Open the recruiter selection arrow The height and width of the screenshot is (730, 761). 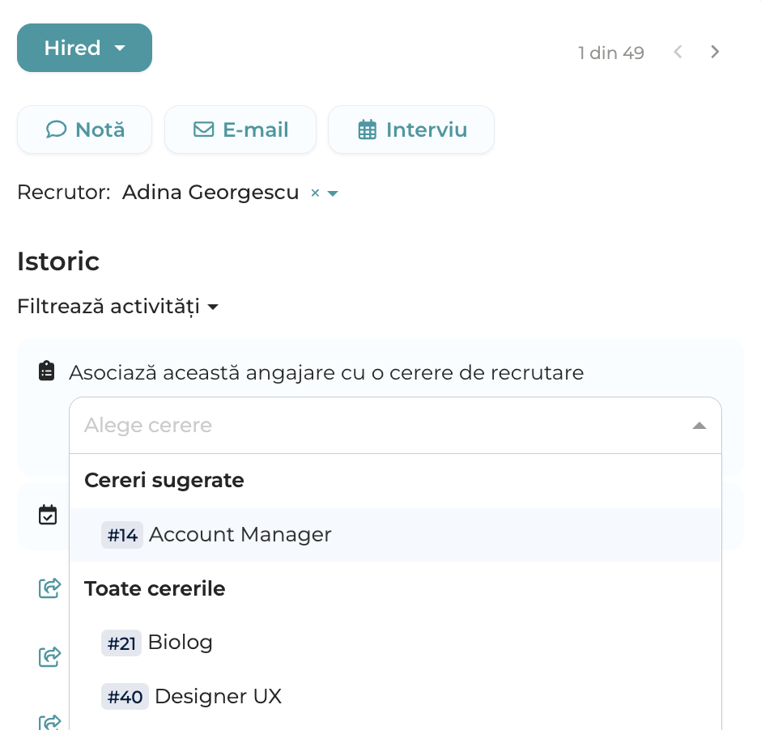pos(333,193)
